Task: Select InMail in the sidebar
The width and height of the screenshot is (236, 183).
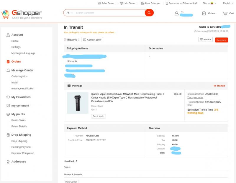Action: (15, 82)
